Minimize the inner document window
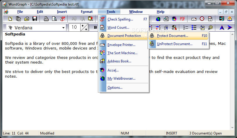This screenshot has height=138, width=237. [221, 12]
